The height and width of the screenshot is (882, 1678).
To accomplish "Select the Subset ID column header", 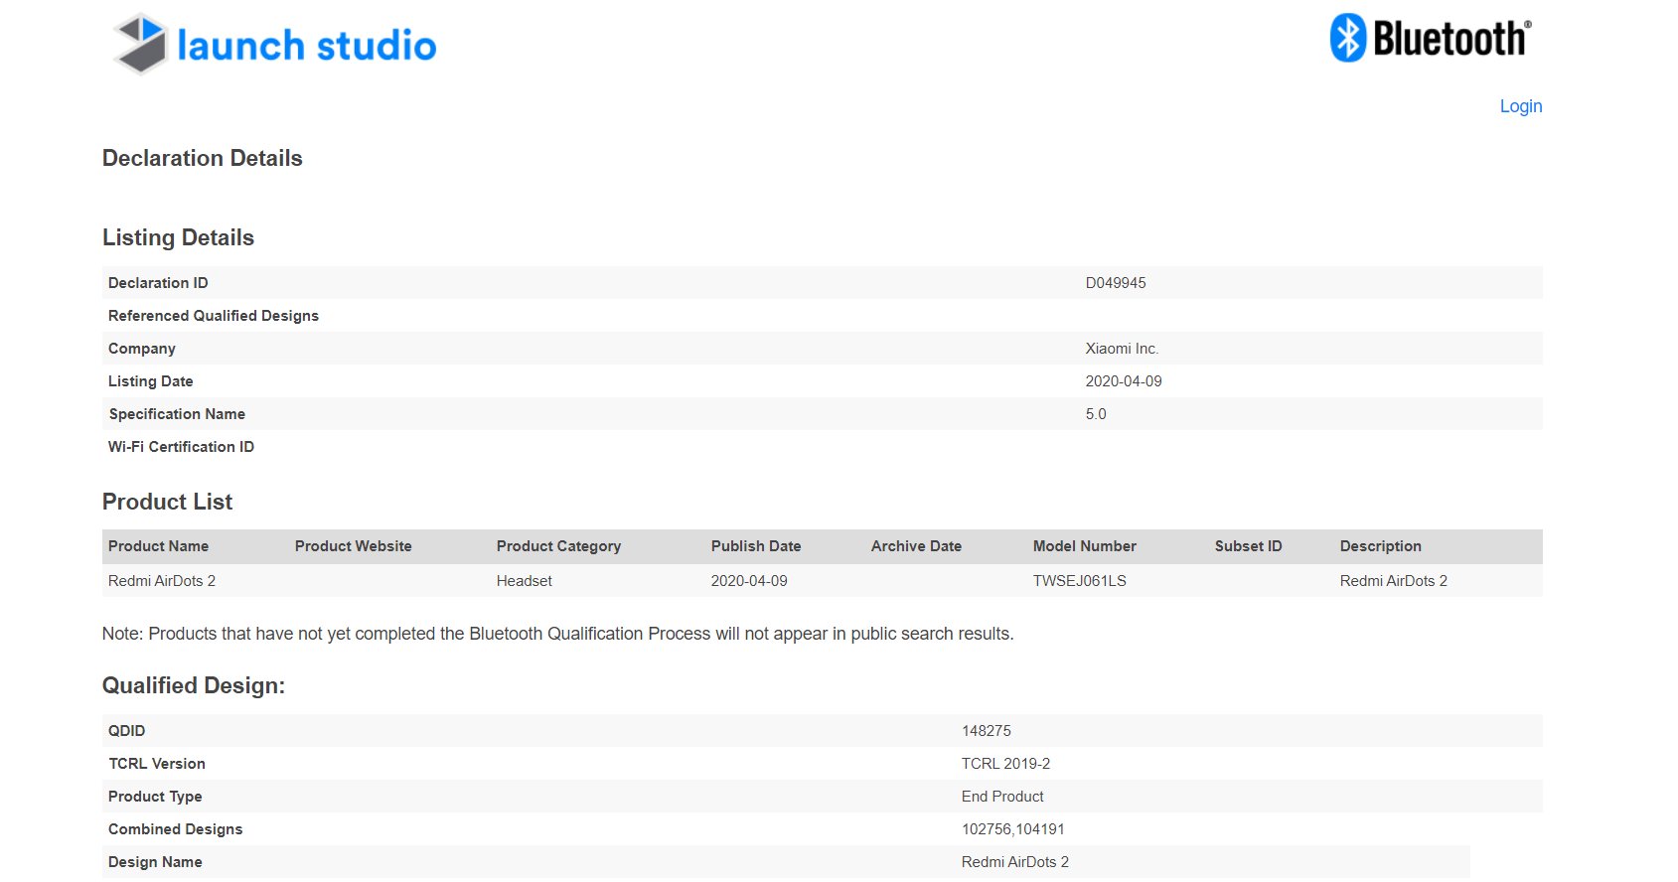I will point(1248,546).
